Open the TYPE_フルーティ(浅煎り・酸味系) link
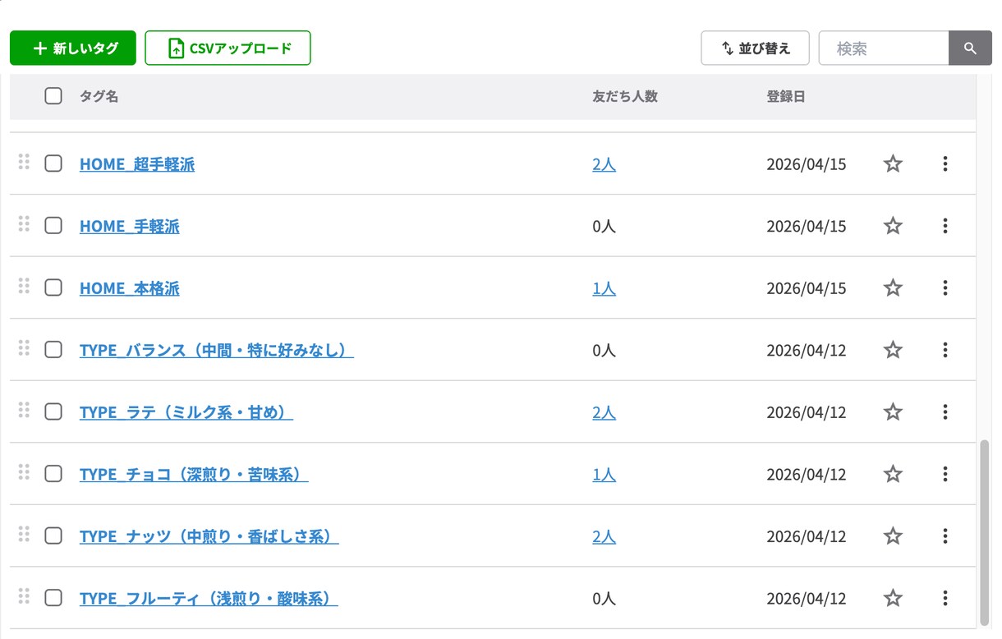This screenshot has width=1002, height=639. (209, 599)
